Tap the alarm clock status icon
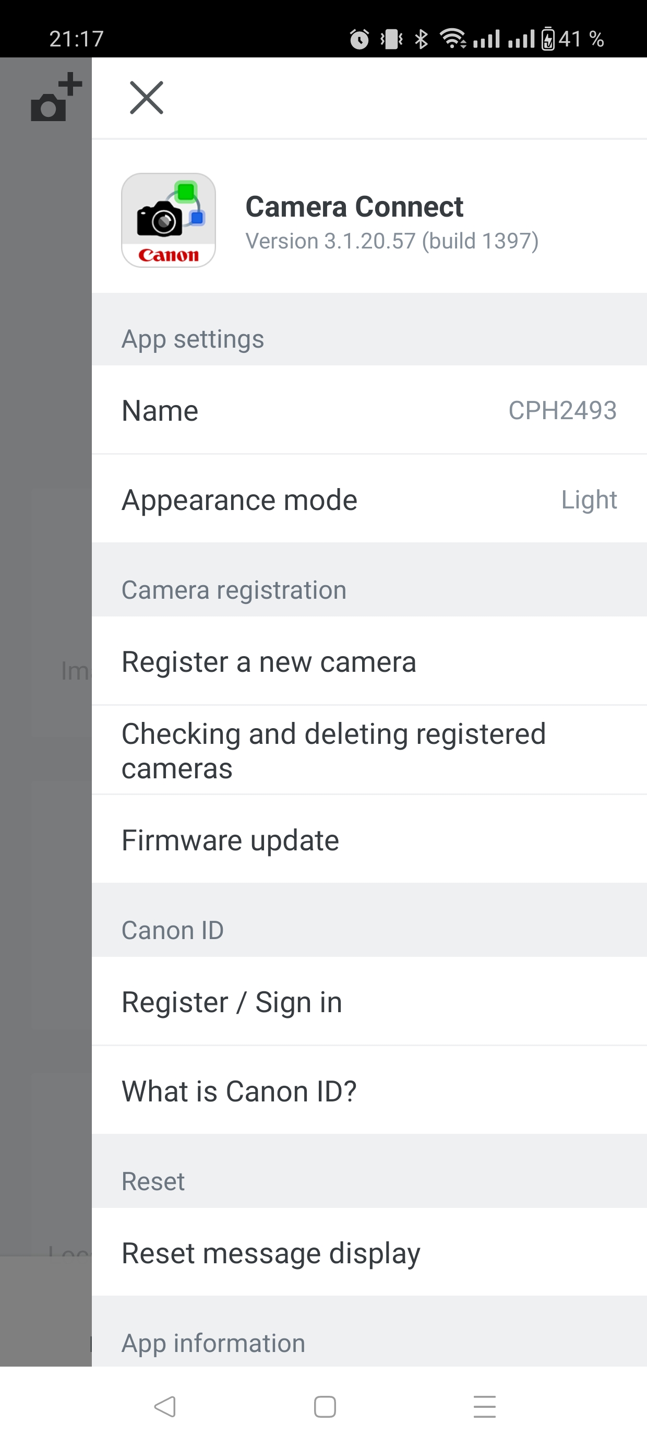The height and width of the screenshot is (1447, 647). [x=360, y=38]
